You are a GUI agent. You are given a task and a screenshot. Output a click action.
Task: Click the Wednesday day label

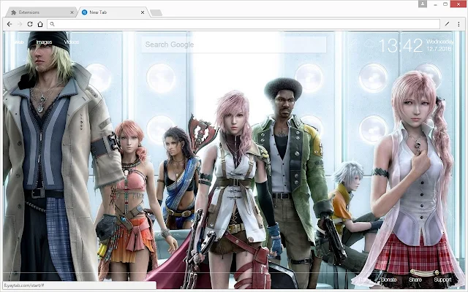click(439, 42)
